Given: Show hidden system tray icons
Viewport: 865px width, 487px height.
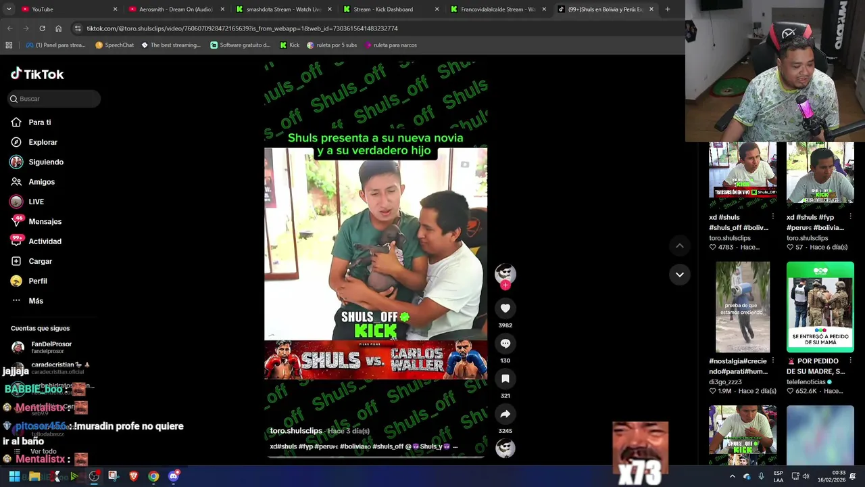Looking at the screenshot, I should pos(732,476).
